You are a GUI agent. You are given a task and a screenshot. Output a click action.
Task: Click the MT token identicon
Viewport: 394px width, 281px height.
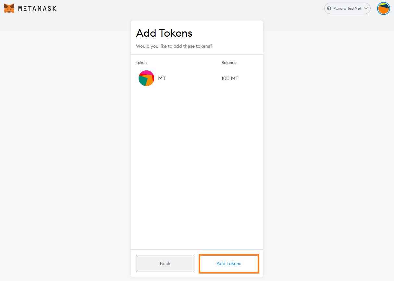point(146,78)
